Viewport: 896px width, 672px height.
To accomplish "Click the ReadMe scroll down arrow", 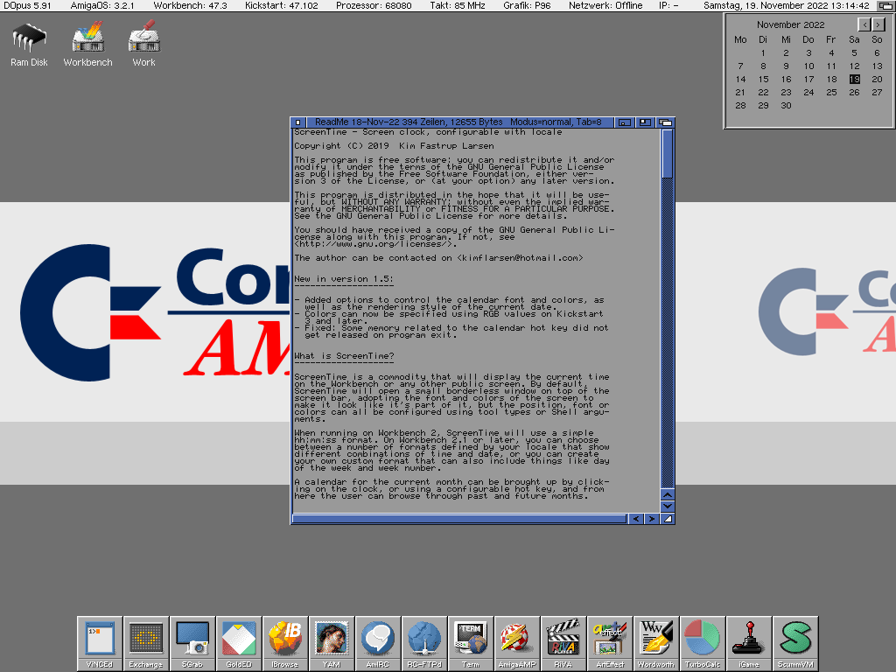I will pos(667,507).
